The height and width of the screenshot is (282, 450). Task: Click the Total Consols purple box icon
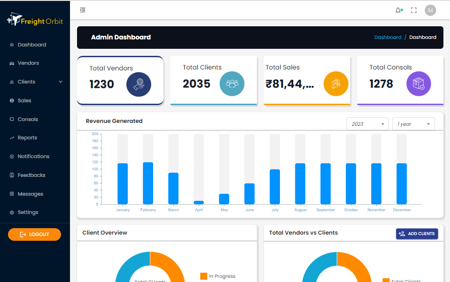point(419,84)
